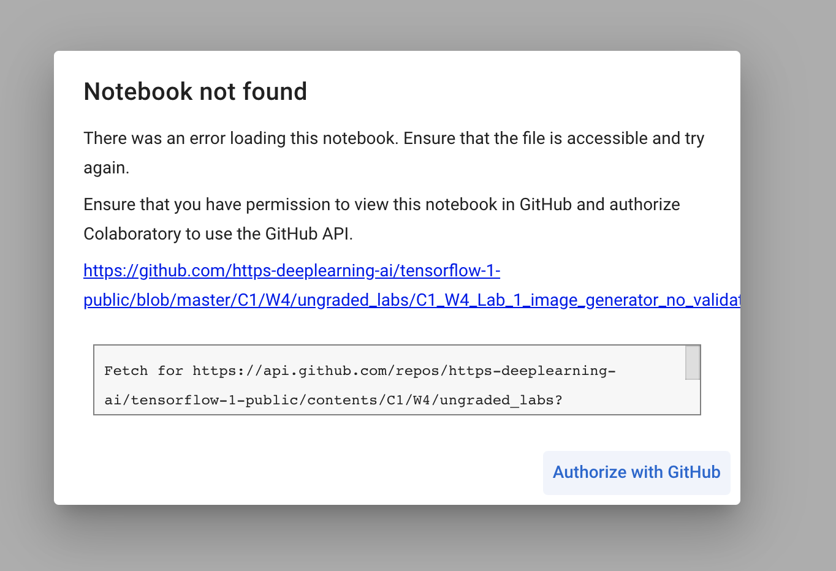Click 'ungraded_labs?' at the end of the error text

(x=501, y=400)
